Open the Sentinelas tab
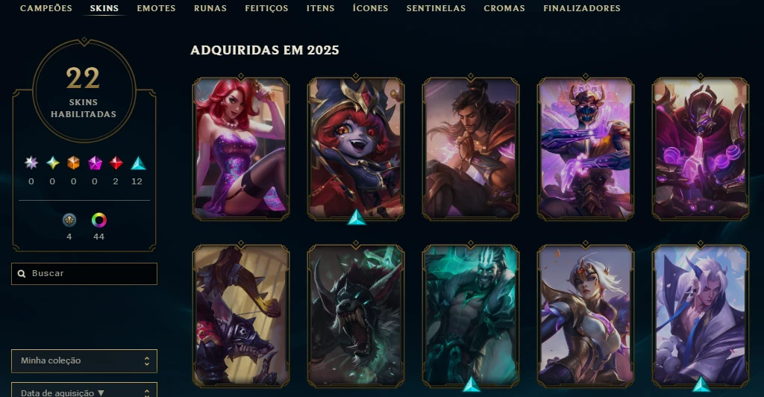The width and height of the screenshot is (764, 397). click(436, 8)
